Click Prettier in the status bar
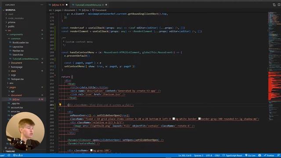Viewport: 281px width, 158px height. [x=269, y=155]
